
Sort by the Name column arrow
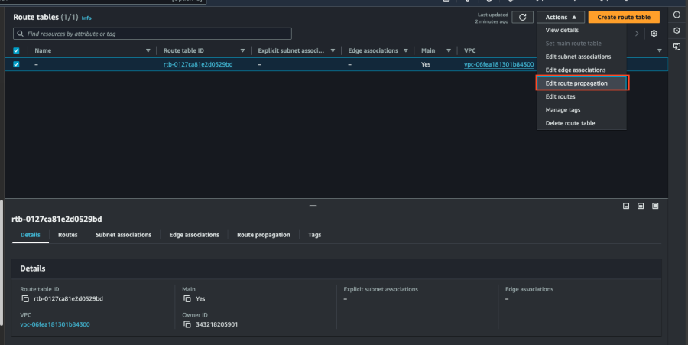click(x=148, y=50)
